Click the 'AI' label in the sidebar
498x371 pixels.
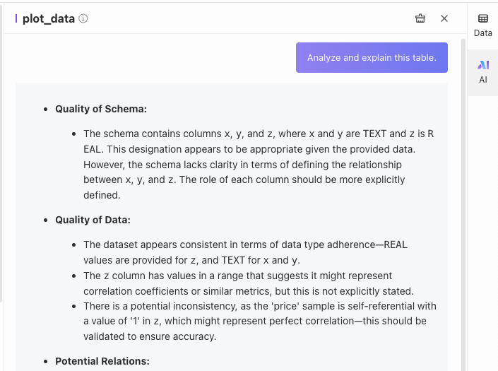pos(483,80)
